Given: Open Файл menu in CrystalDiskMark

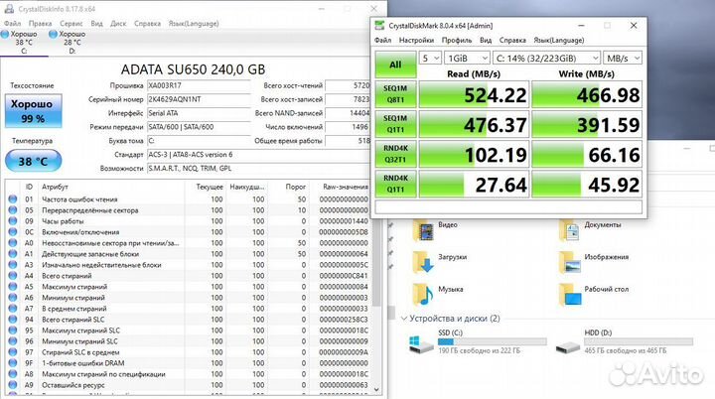Looking at the screenshot, I should (x=382, y=40).
